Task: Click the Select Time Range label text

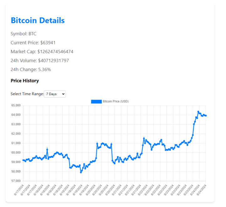Action: pos(27,94)
